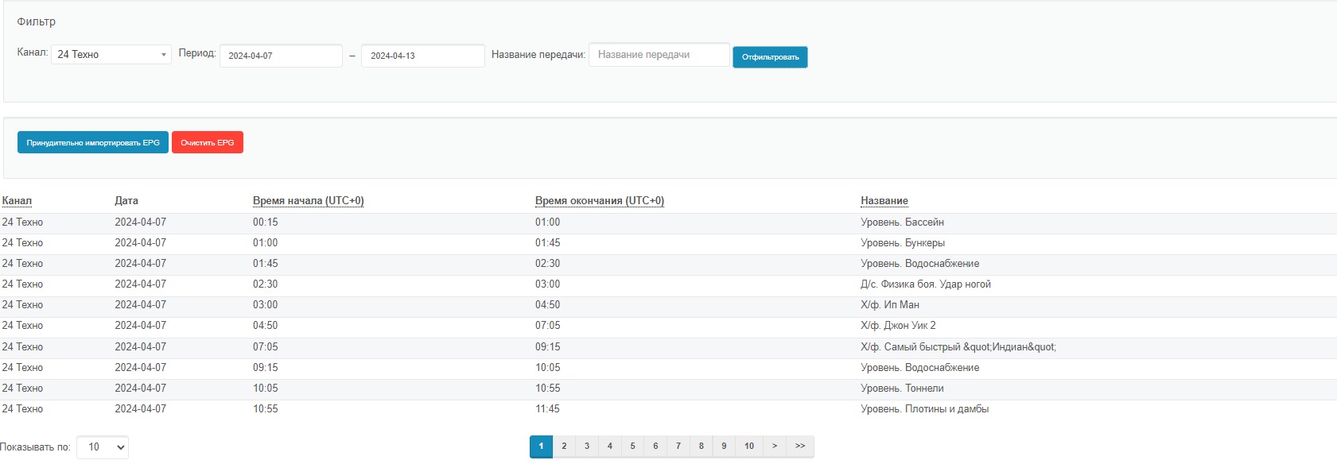This screenshot has height=464, width=1337.
Task: Select title Д/с. Физика боя. Удар ногой
Action: [926, 284]
